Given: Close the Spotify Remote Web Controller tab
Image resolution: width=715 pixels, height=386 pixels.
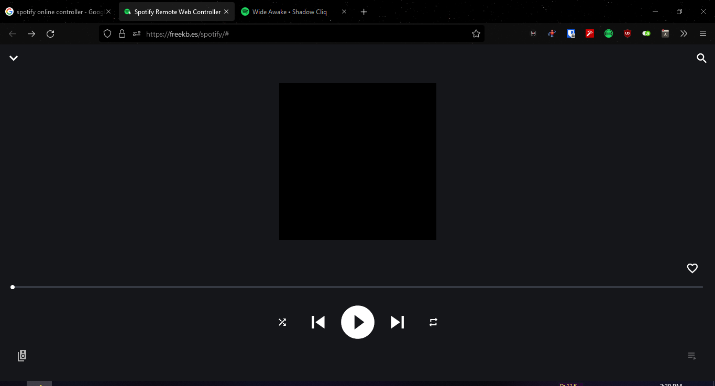Looking at the screenshot, I should click(x=226, y=12).
